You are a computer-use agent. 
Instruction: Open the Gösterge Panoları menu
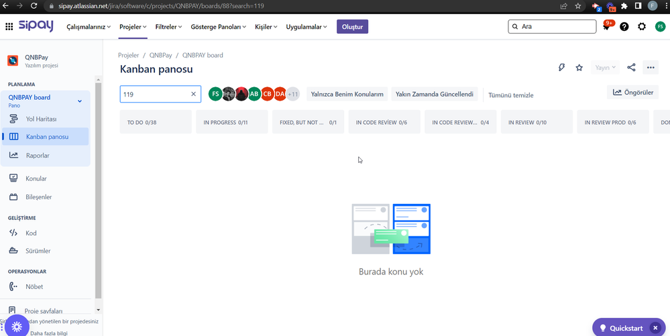[219, 27]
